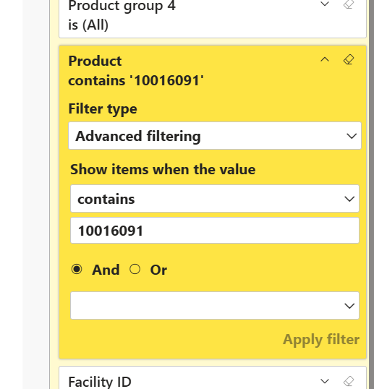
Task: Click the And label text
Action: click(x=106, y=270)
